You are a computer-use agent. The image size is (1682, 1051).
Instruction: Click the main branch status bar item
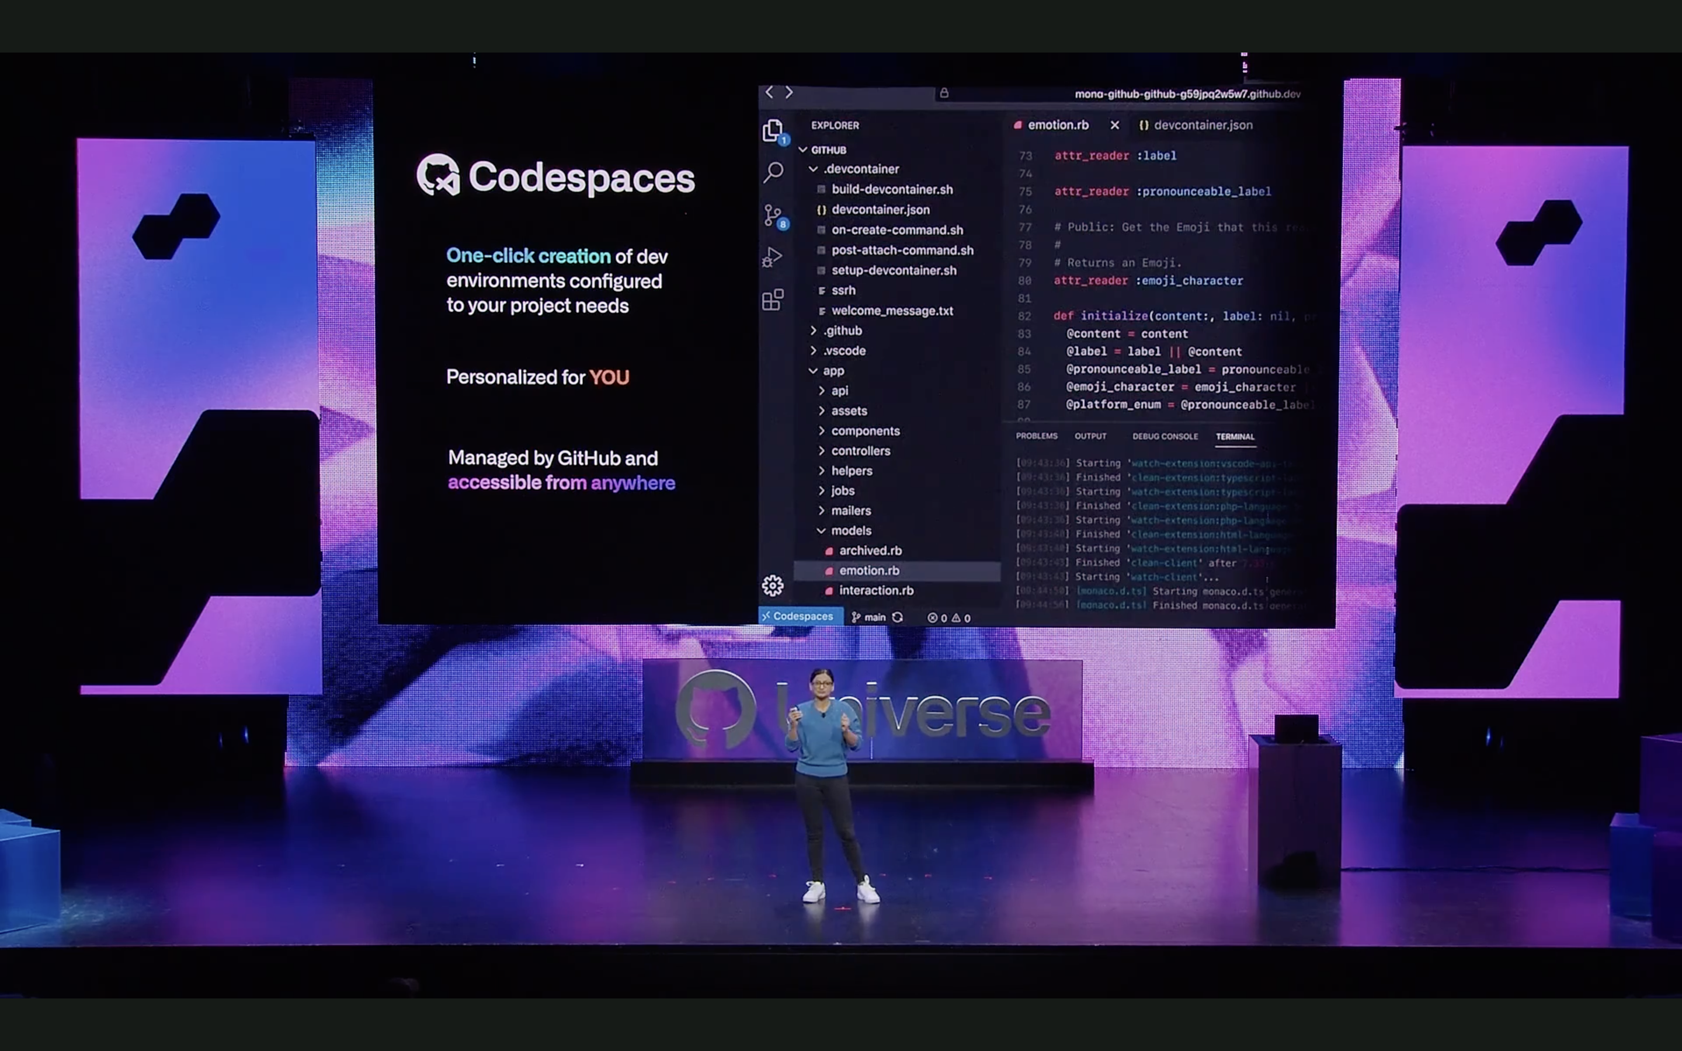869,617
